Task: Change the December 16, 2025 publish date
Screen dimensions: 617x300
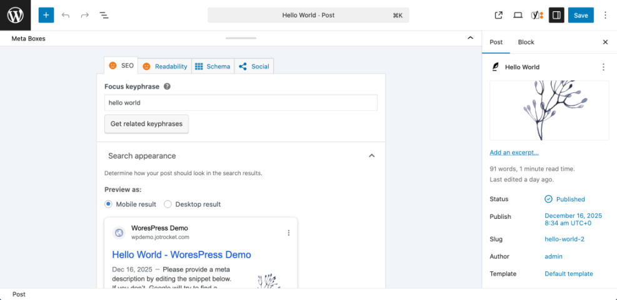Action: point(573,220)
